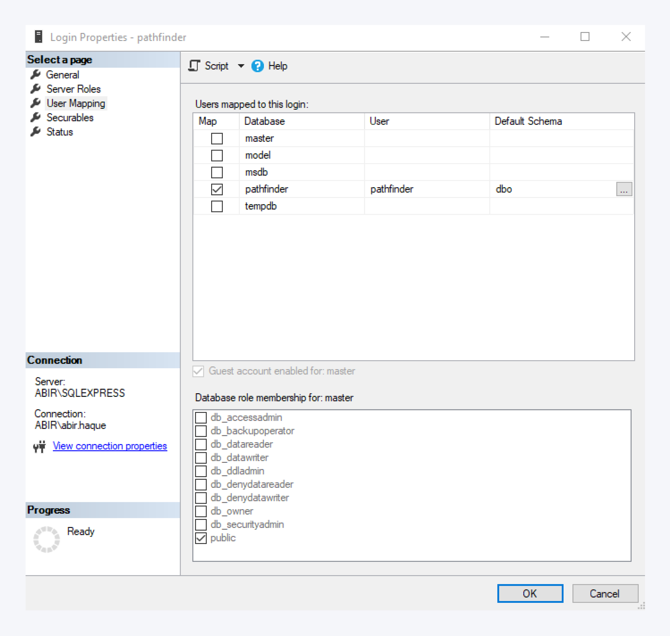Open the General page

click(x=63, y=75)
